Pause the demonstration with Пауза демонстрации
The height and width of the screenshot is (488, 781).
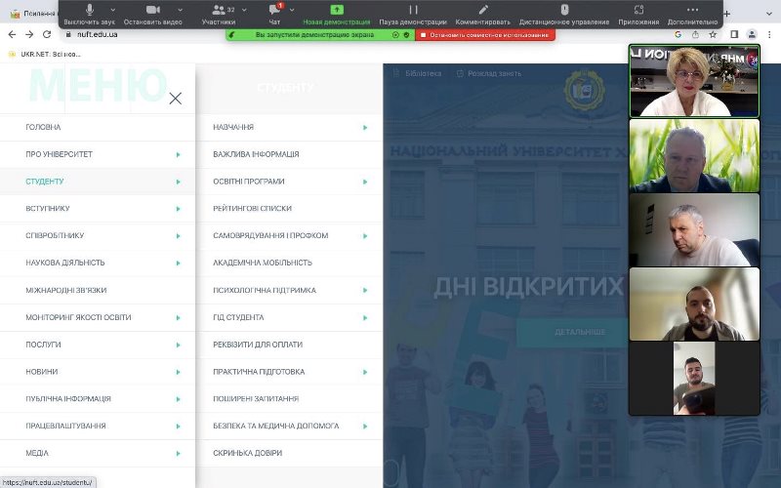pos(412,11)
